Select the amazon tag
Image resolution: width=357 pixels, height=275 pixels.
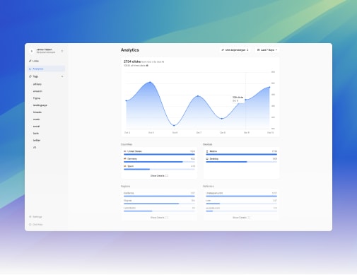(x=37, y=91)
